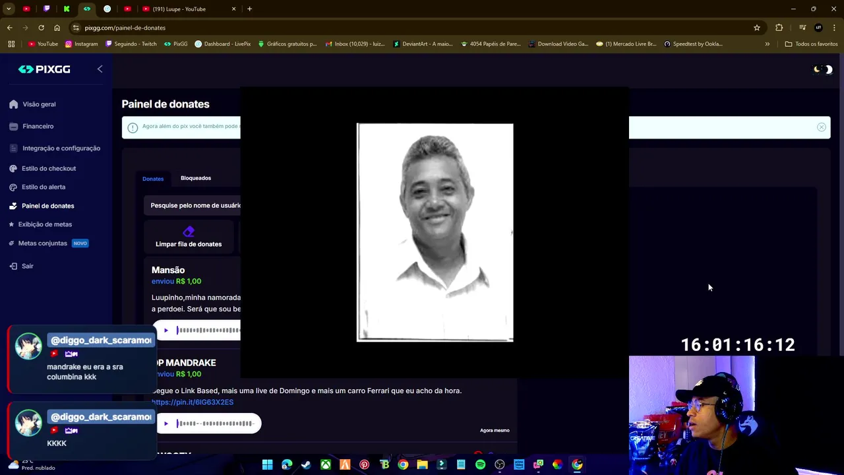Close the Luupe - YouTube tab
The width and height of the screenshot is (844, 475).
coord(233,9)
